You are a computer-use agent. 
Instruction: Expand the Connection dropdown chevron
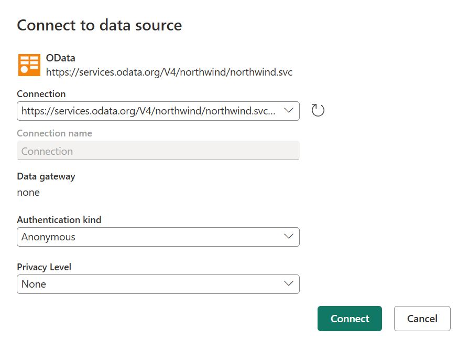coord(288,111)
